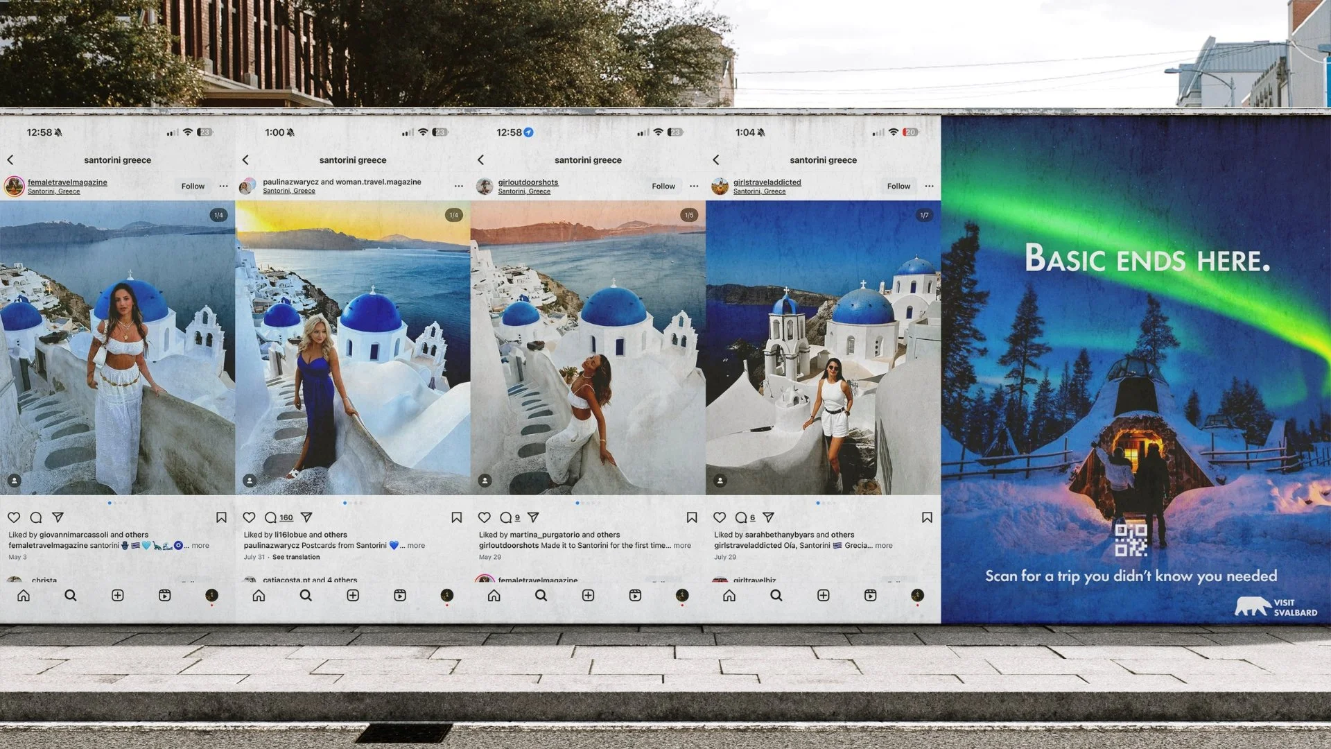Screen dimensions: 1331x749
Task: Click the QR code on Svalbard ad
Action: [x=1131, y=540]
